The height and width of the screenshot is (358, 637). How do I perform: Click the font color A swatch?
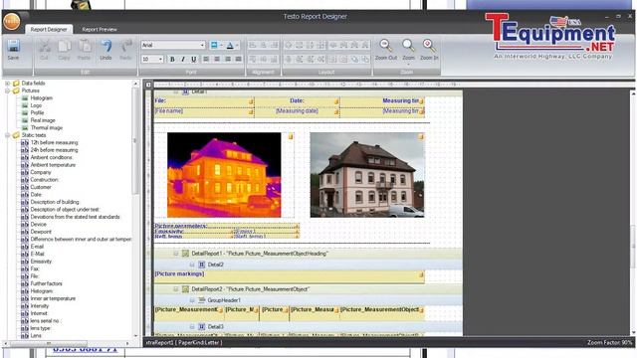230,45
